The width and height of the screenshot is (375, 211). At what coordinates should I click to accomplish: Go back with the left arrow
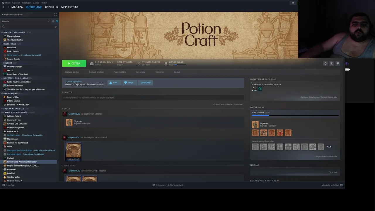(x=3, y=7)
